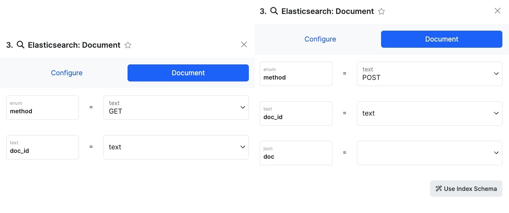Open the method dropdown showing POST
Viewport: 509px width, 213px height.
click(430, 74)
